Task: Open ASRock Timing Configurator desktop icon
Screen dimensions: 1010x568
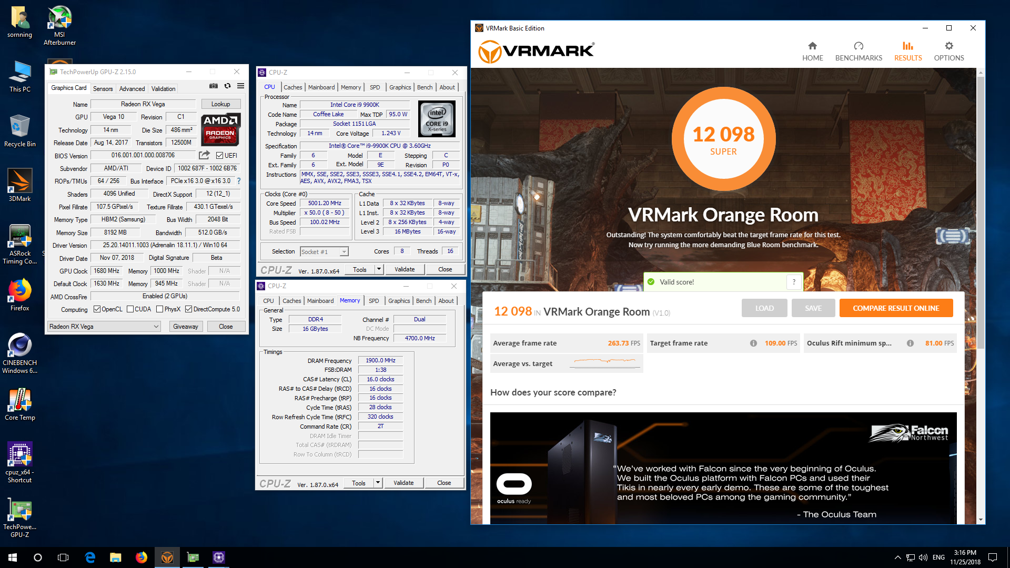Action: pyautogui.click(x=19, y=245)
